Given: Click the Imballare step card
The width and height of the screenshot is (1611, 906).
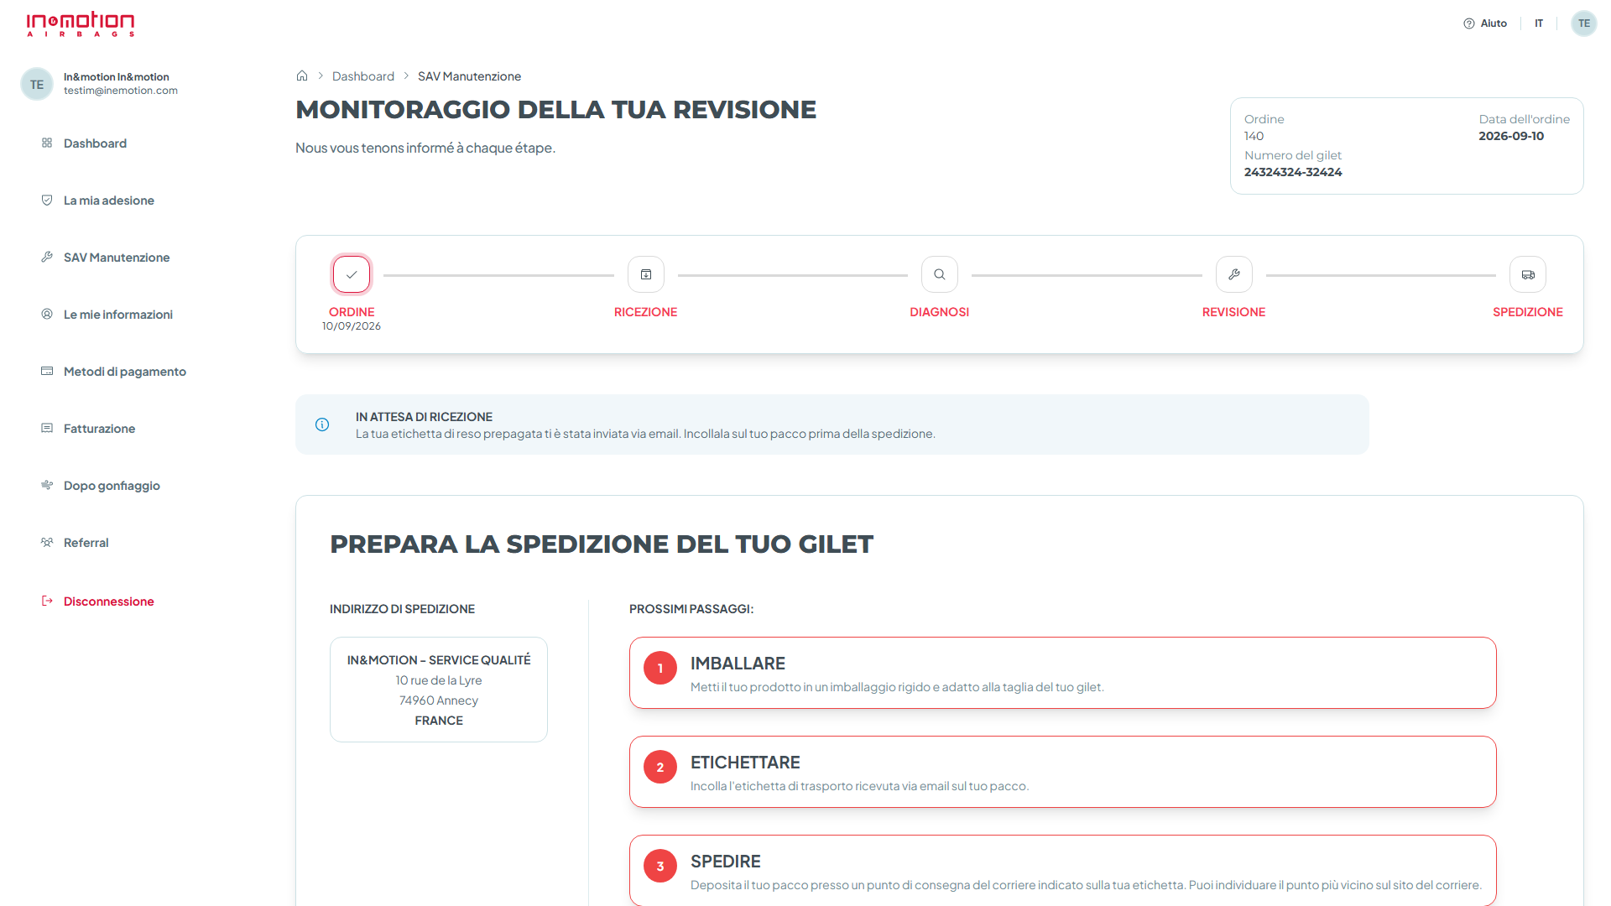Looking at the screenshot, I should [1063, 673].
